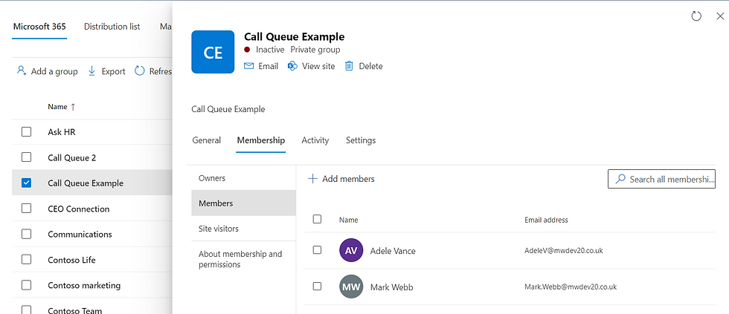Click the Add members button label
The height and width of the screenshot is (314, 729).
348,179
